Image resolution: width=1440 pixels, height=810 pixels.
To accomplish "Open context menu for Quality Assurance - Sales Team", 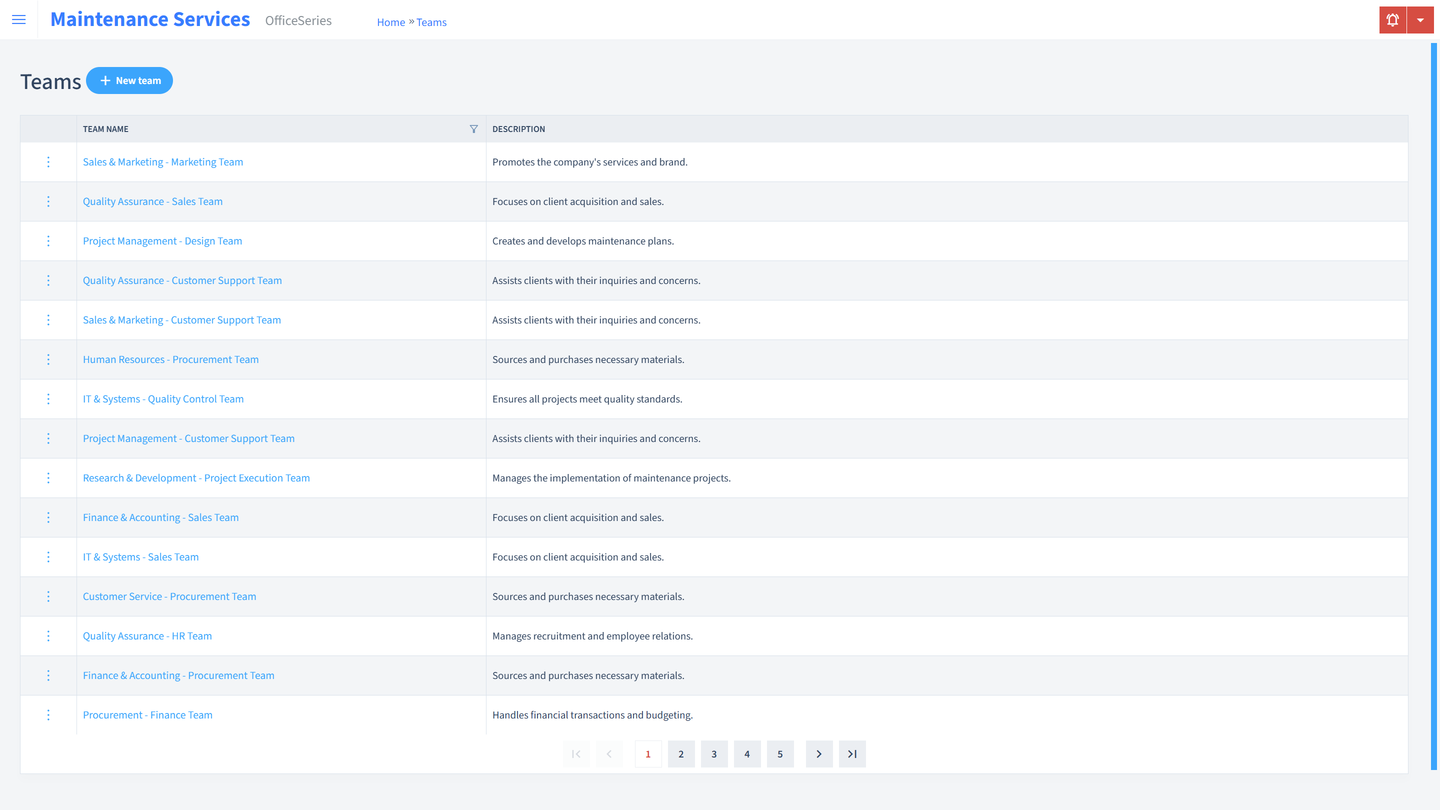I will pos(47,201).
